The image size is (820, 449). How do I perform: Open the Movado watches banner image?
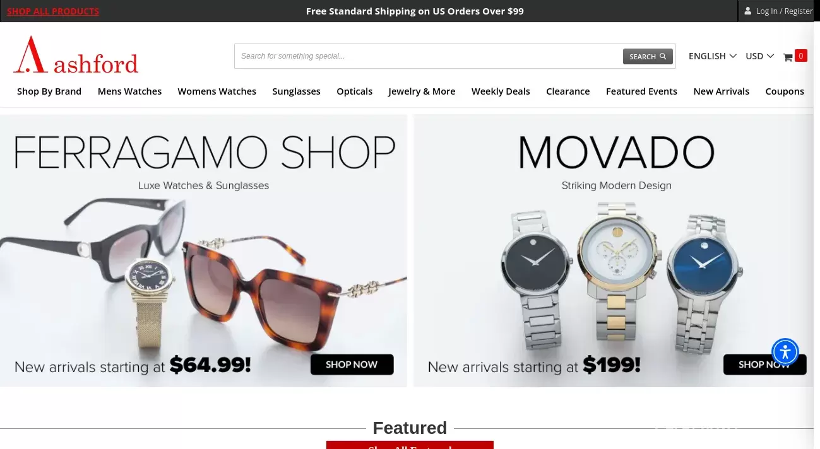pyautogui.click(x=614, y=250)
